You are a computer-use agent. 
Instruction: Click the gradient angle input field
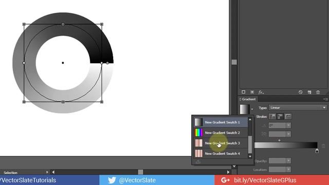coord(278,125)
